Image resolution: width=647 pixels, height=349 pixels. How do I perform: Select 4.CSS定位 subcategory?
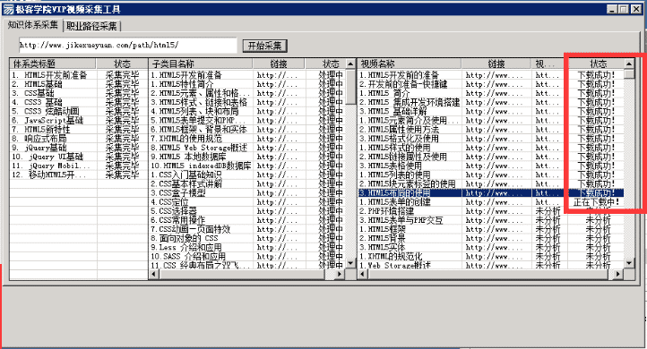click(247, 202)
